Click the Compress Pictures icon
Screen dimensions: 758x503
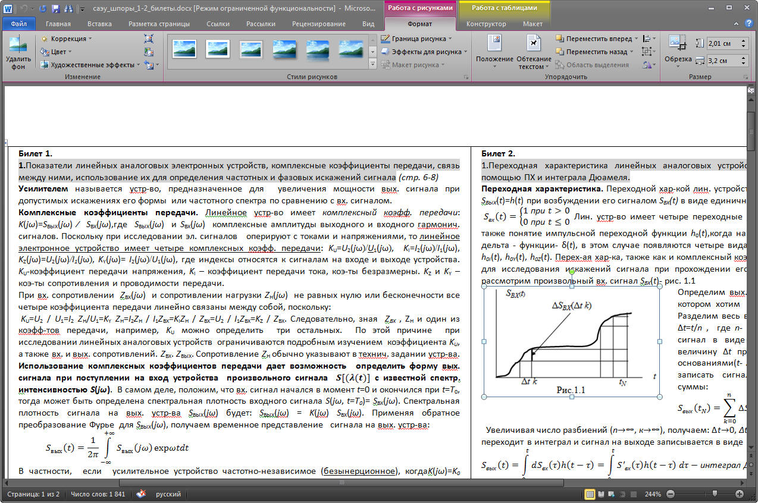coord(149,39)
